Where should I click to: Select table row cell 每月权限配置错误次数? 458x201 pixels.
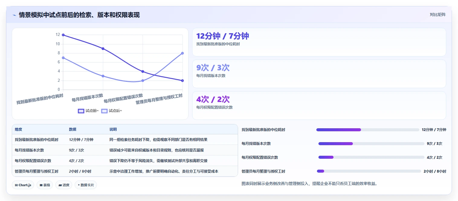33,161
